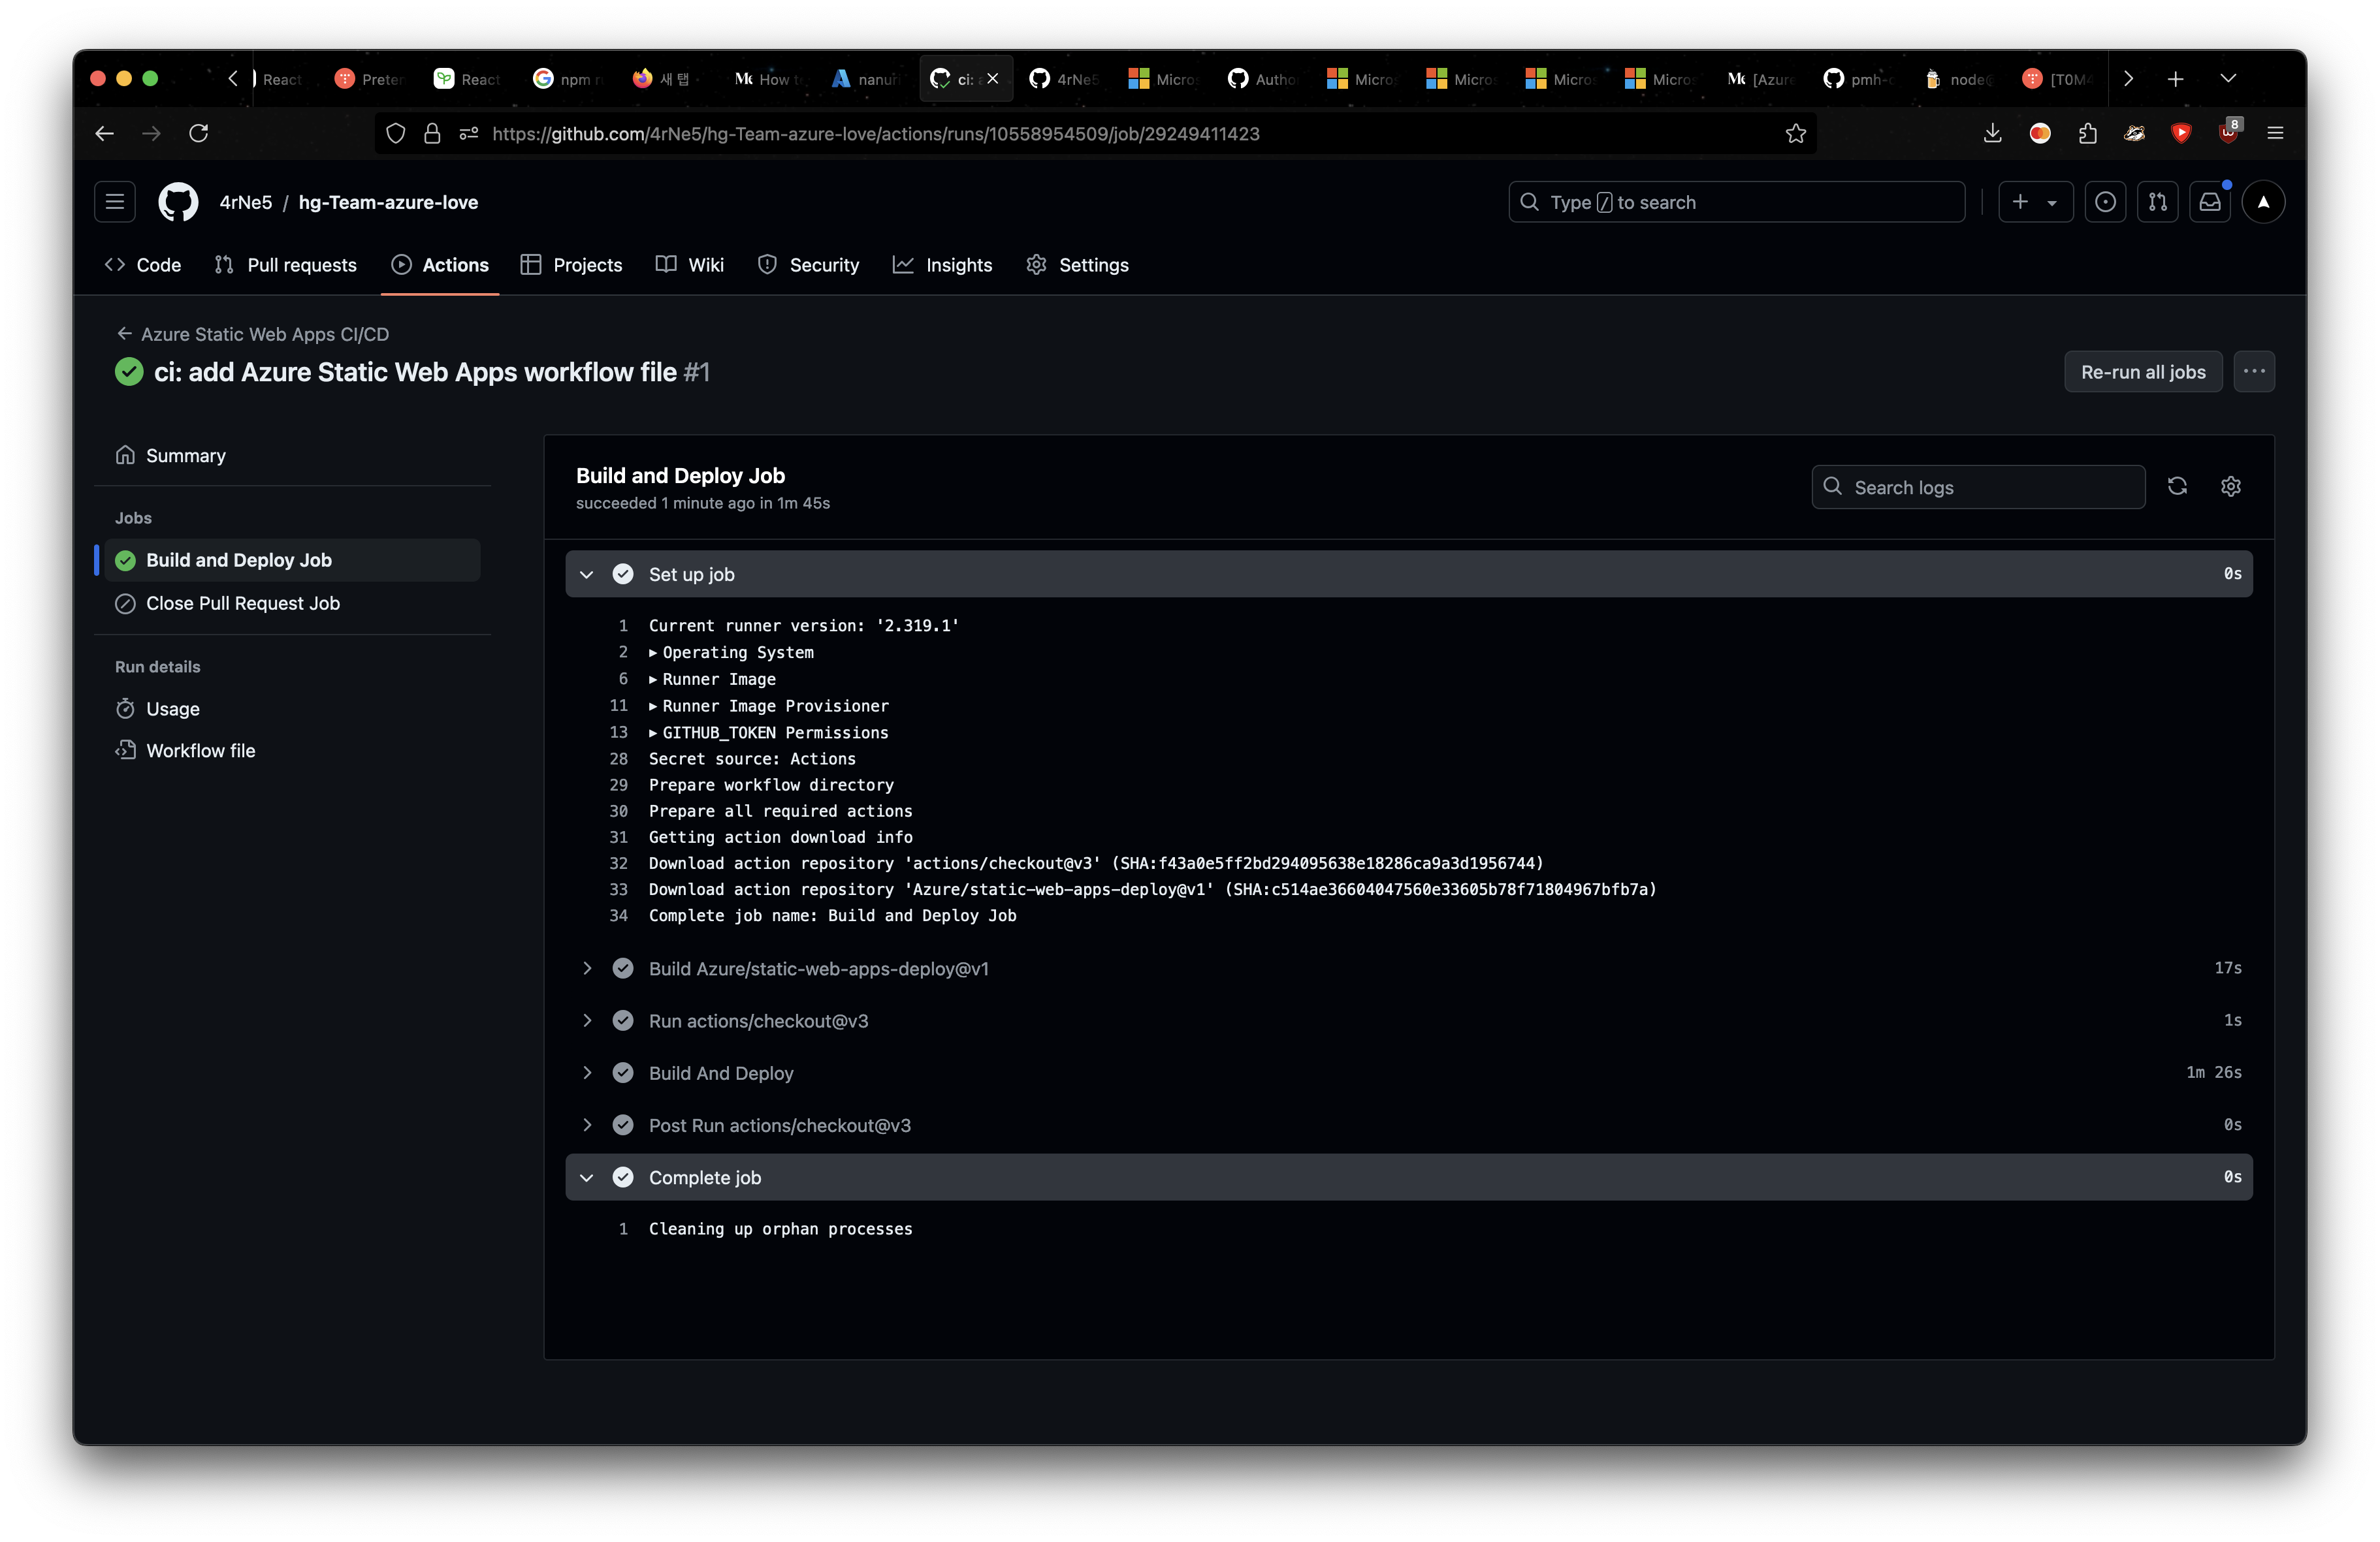The image size is (2380, 1542).
Task: Click the GitHub Octocat logo
Action: click(178, 202)
